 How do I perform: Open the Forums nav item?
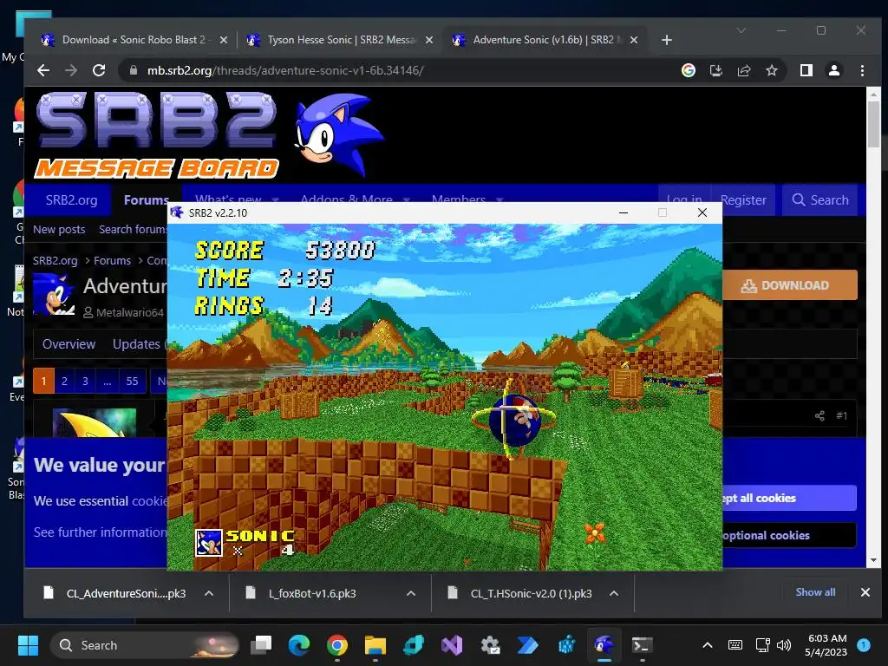146,200
